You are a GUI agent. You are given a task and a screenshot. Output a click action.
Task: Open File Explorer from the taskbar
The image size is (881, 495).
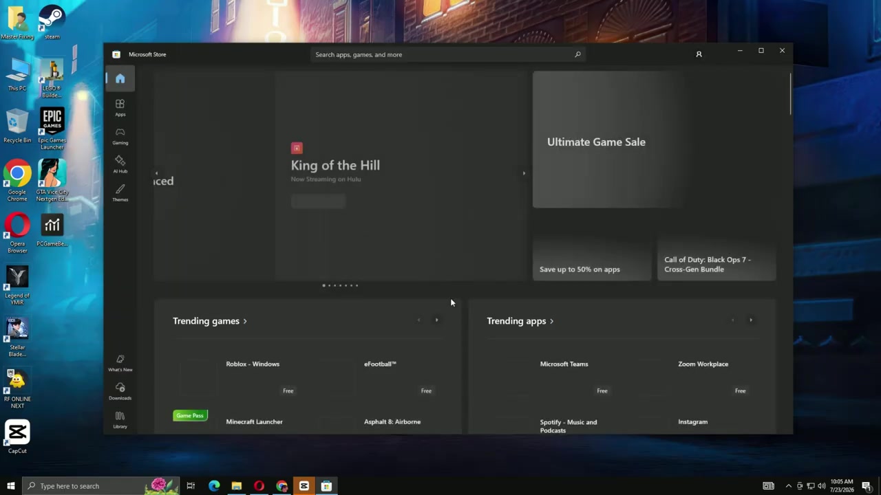coord(236,486)
